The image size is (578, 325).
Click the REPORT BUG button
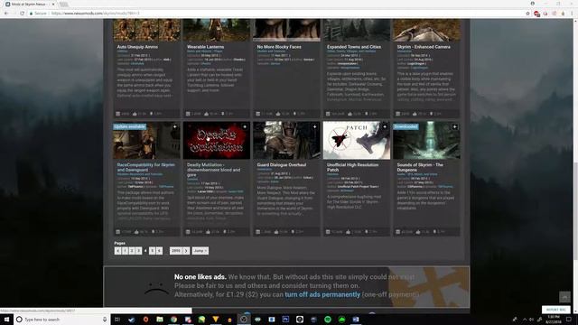(556, 310)
